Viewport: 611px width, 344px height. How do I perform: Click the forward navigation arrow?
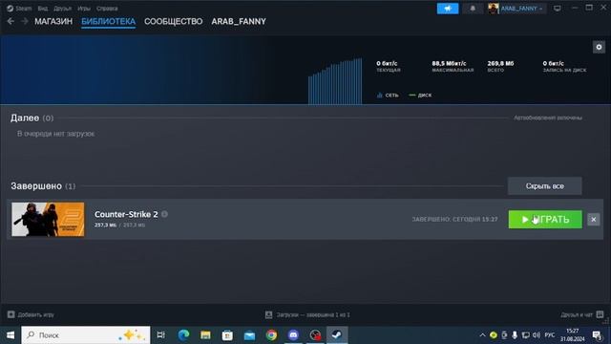[x=25, y=21]
